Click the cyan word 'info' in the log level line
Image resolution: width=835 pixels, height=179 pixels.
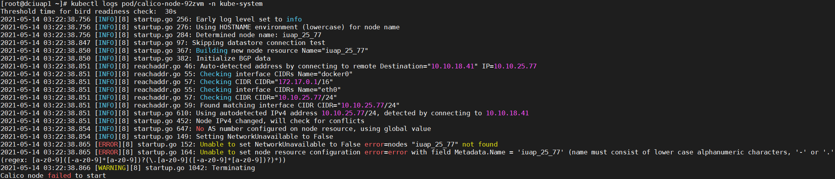tap(294, 19)
